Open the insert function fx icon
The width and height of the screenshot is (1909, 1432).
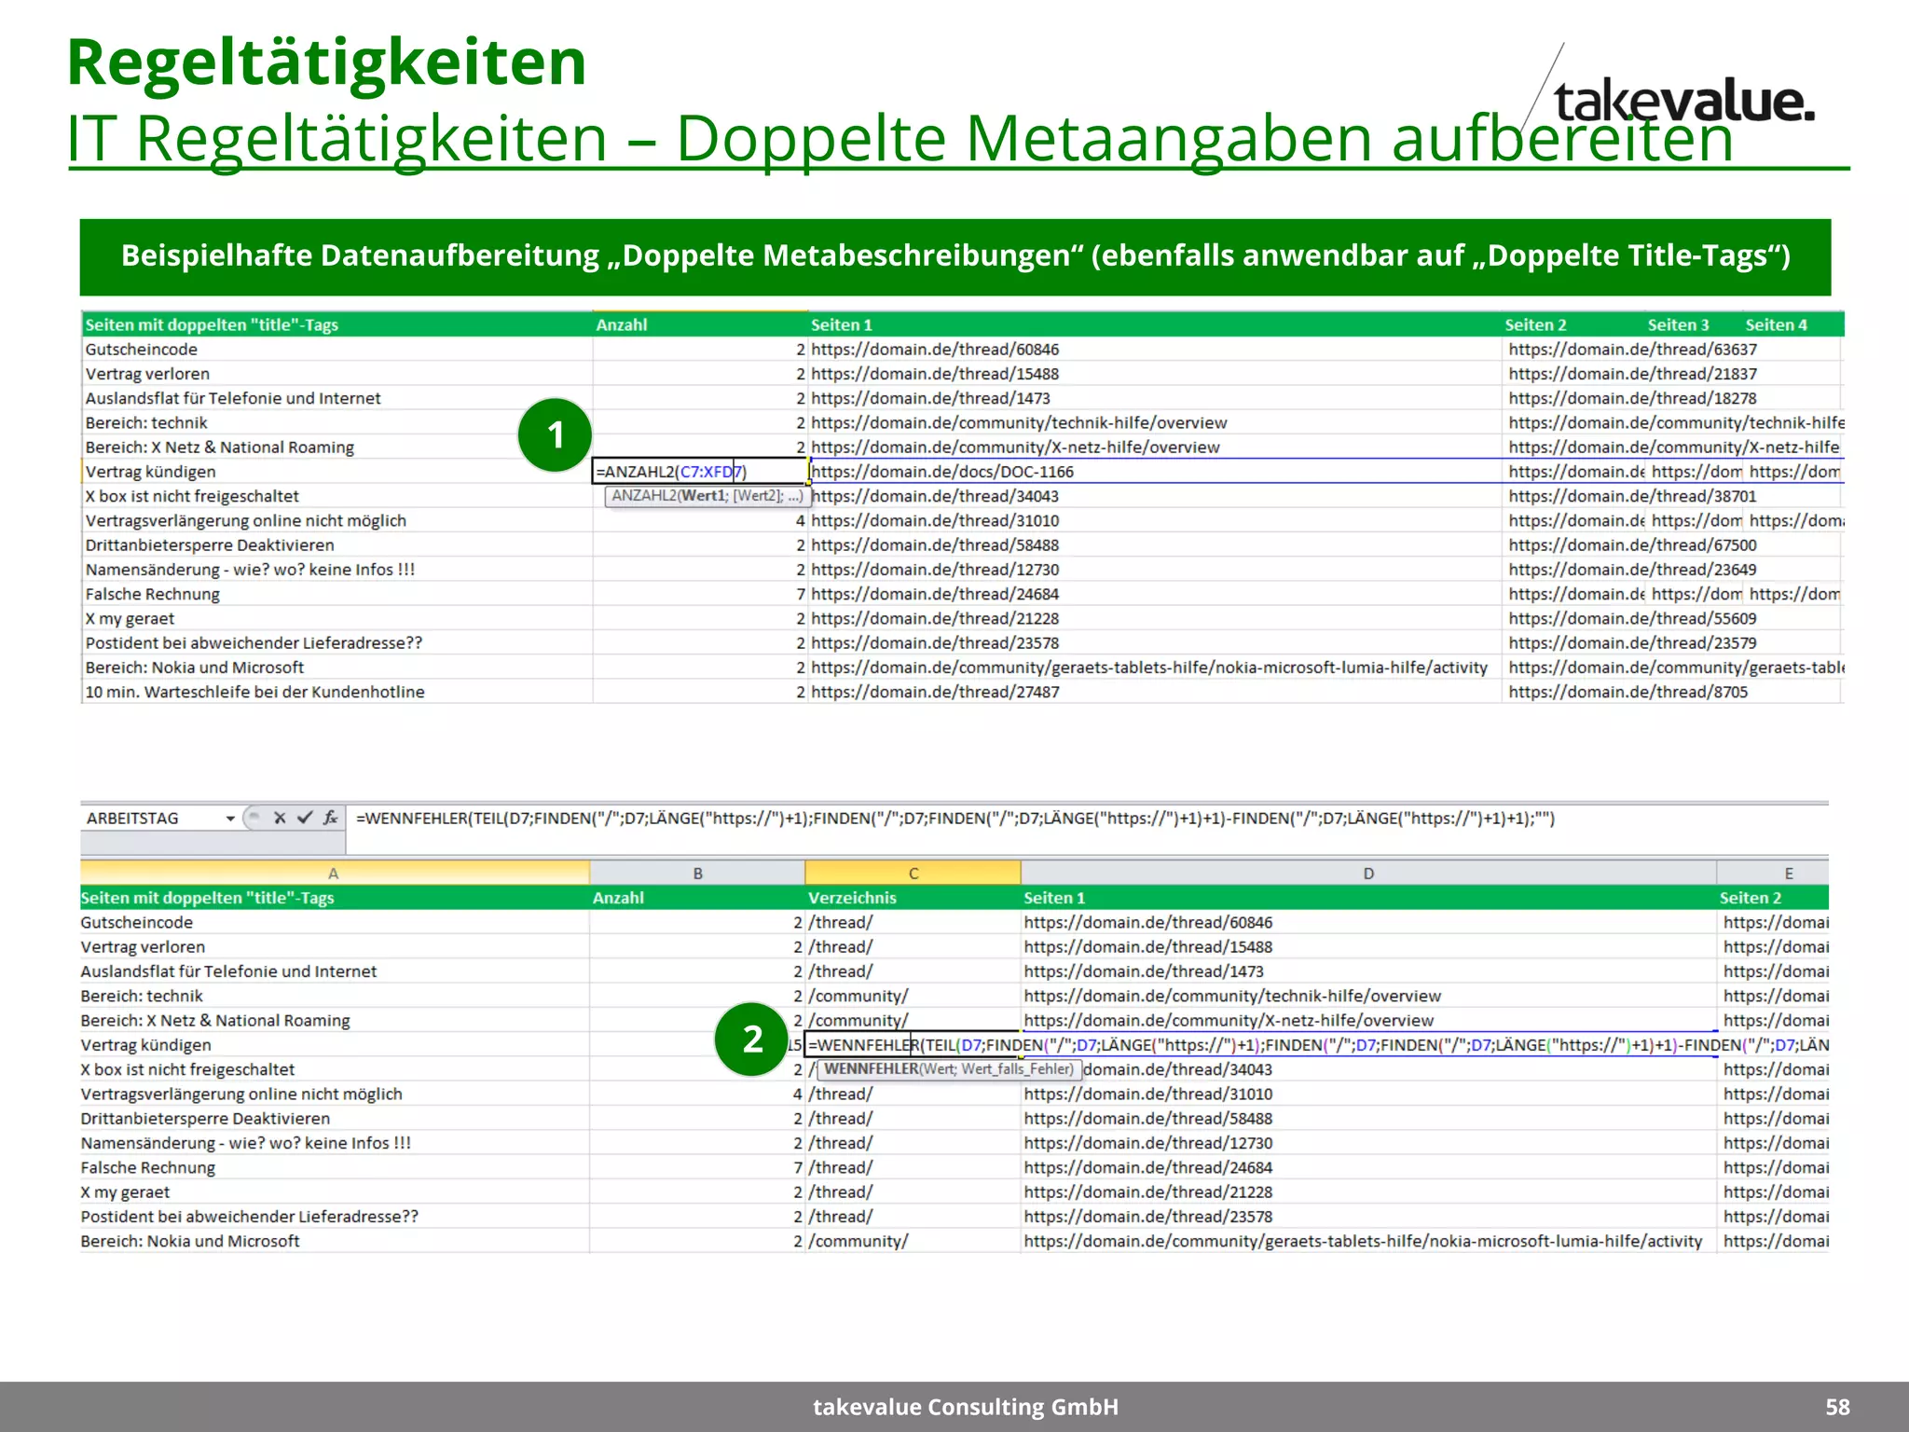click(x=331, y=818)
